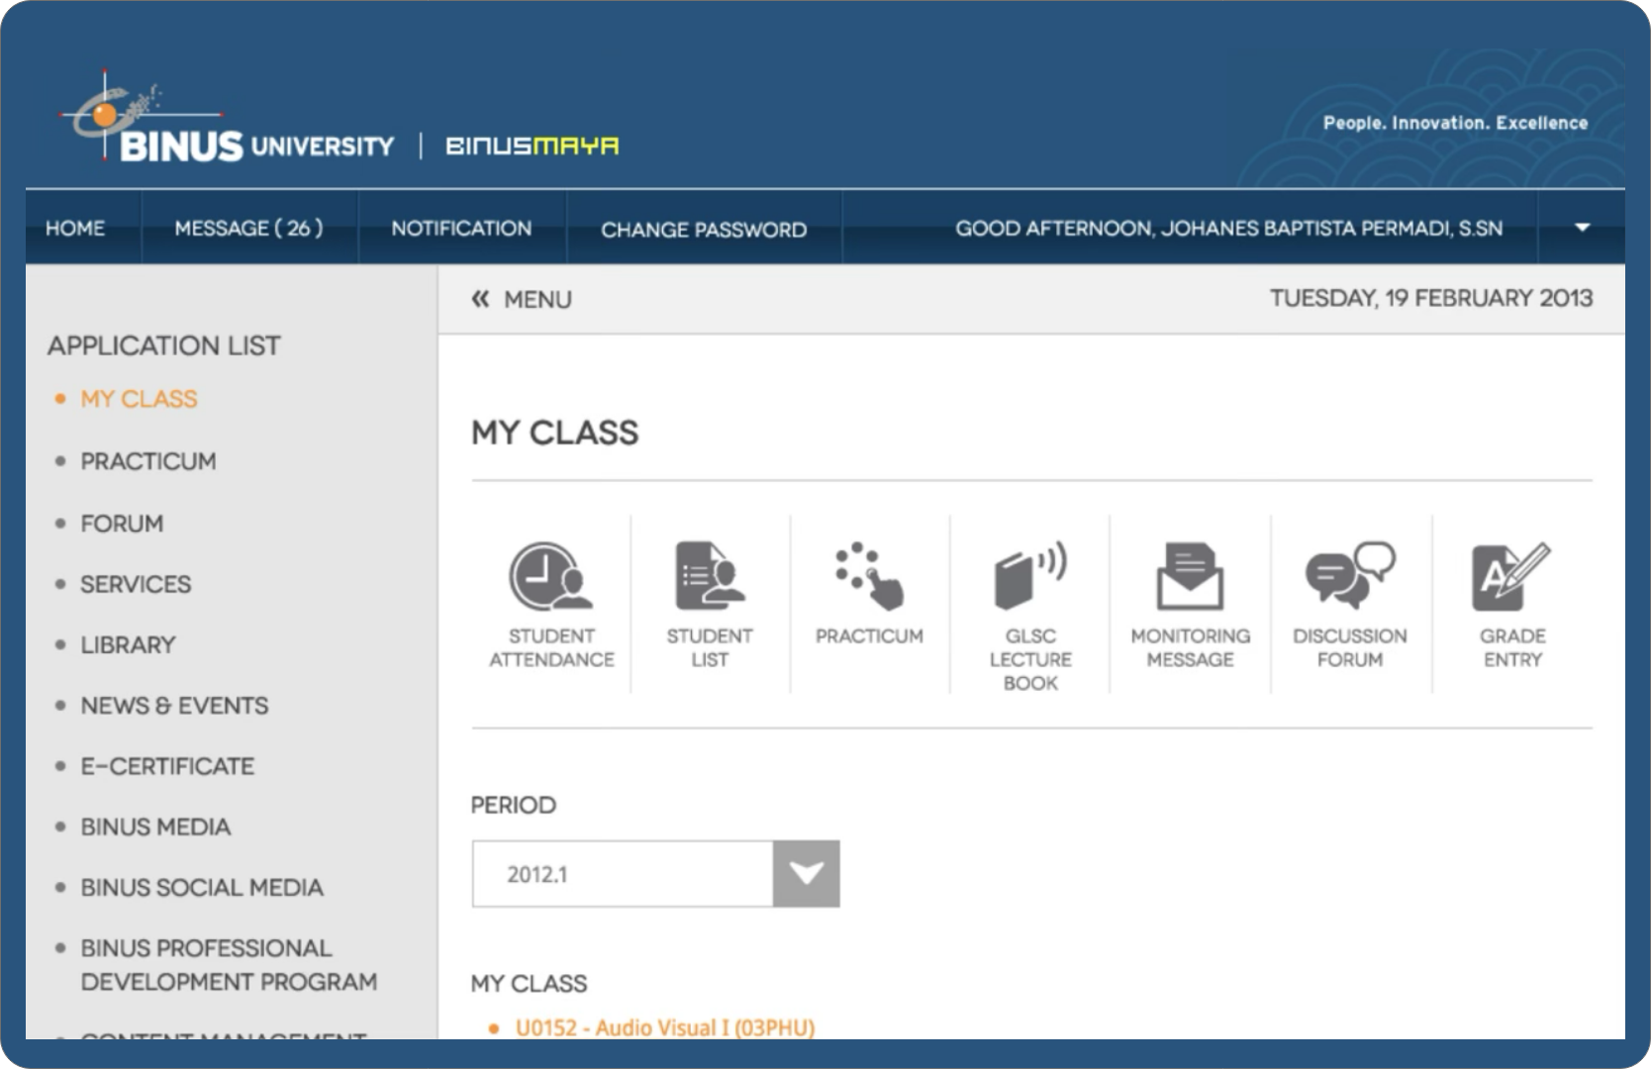Open the Period dropdown showing 2012.1
This screenshot has width=1651, height=1069.
(x=804, y=873)
